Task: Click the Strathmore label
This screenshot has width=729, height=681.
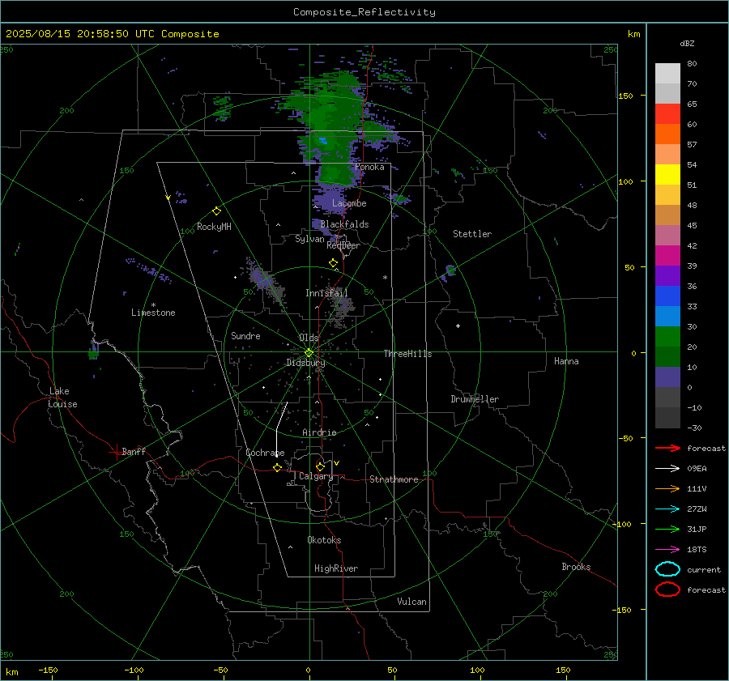Action: 394,479
